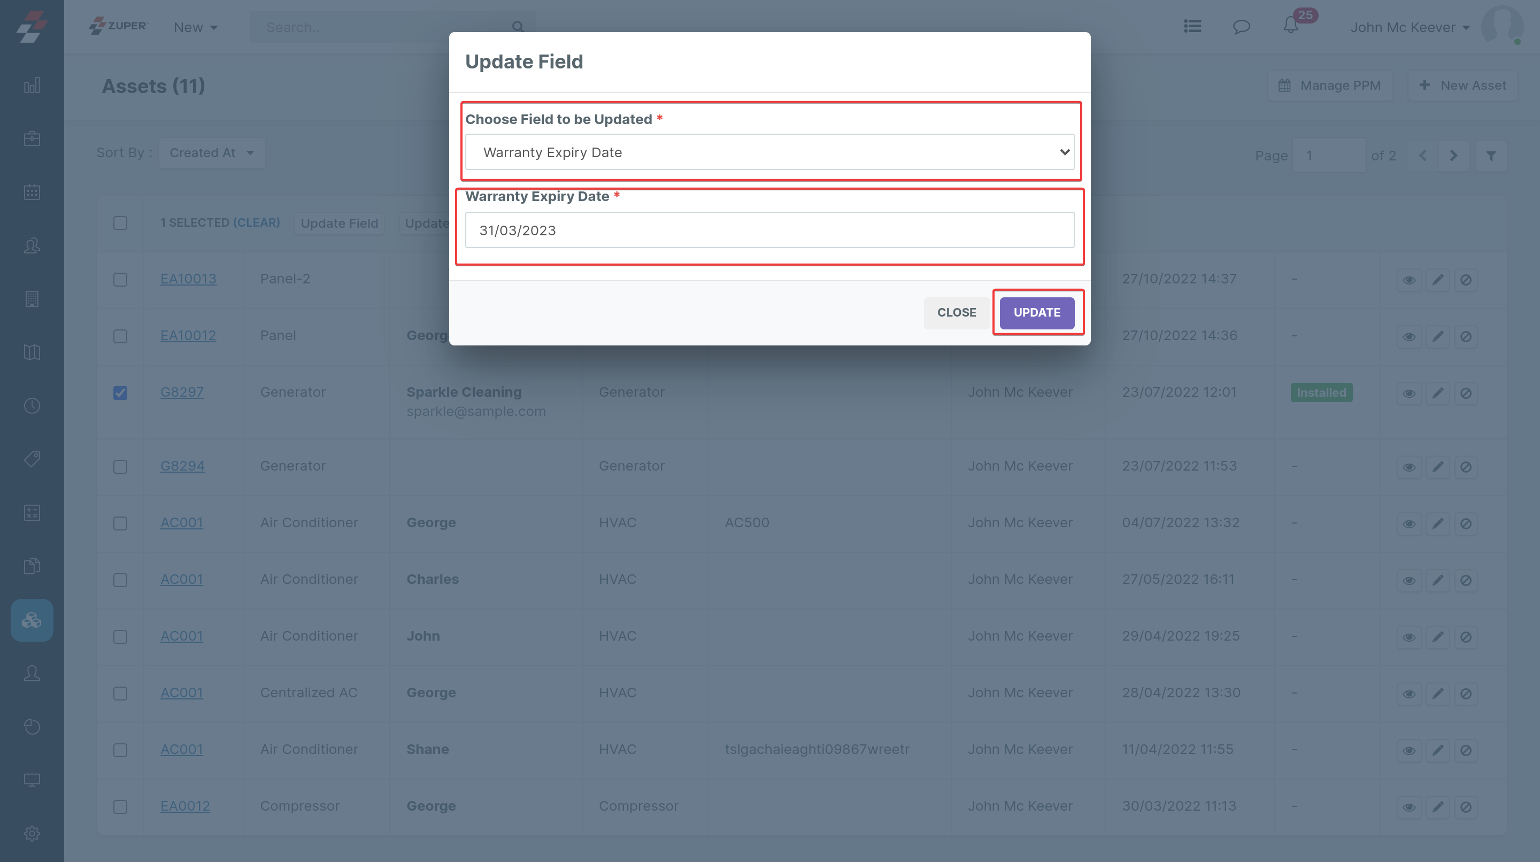Click the filter funnel icon
The width and height of the screenshot is (1540, 862).
click(1490, 156)
